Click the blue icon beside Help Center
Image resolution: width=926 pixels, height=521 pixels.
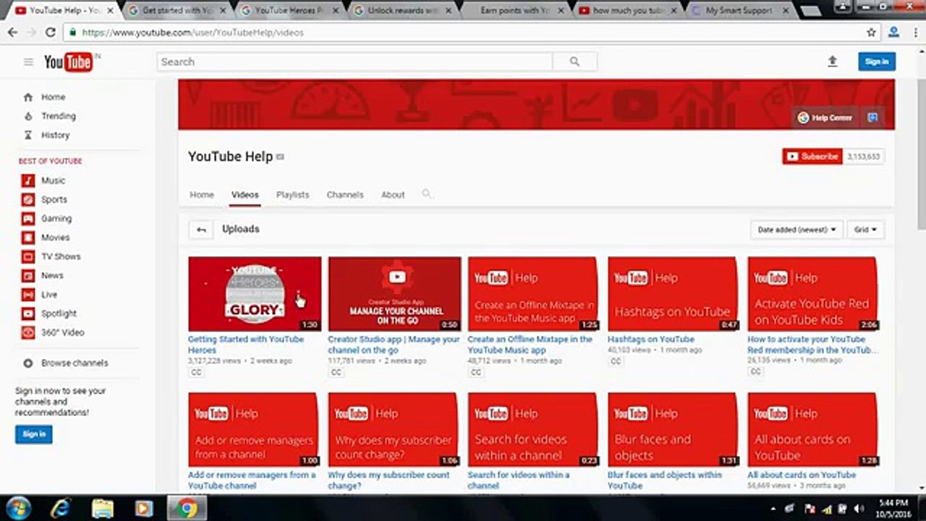pos(872,117)
